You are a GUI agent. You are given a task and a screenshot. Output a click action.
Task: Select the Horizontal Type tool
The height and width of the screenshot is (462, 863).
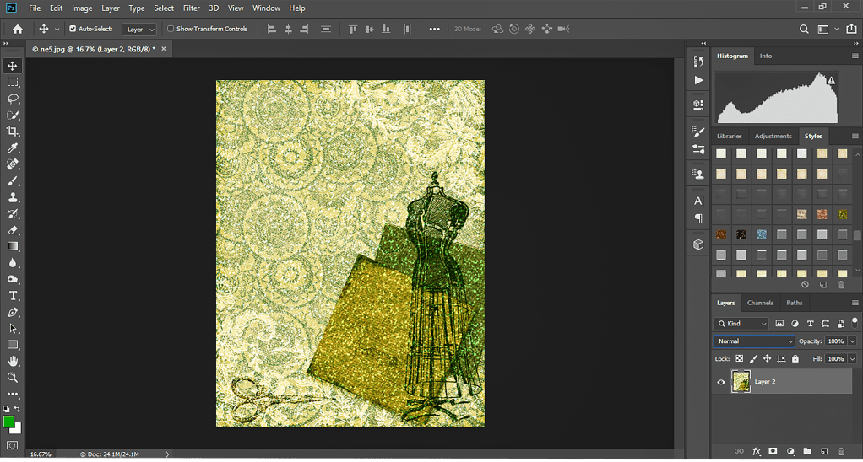coord(13,296)
